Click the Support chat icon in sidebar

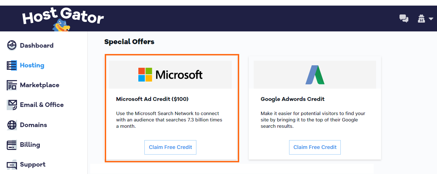(12, 165)
